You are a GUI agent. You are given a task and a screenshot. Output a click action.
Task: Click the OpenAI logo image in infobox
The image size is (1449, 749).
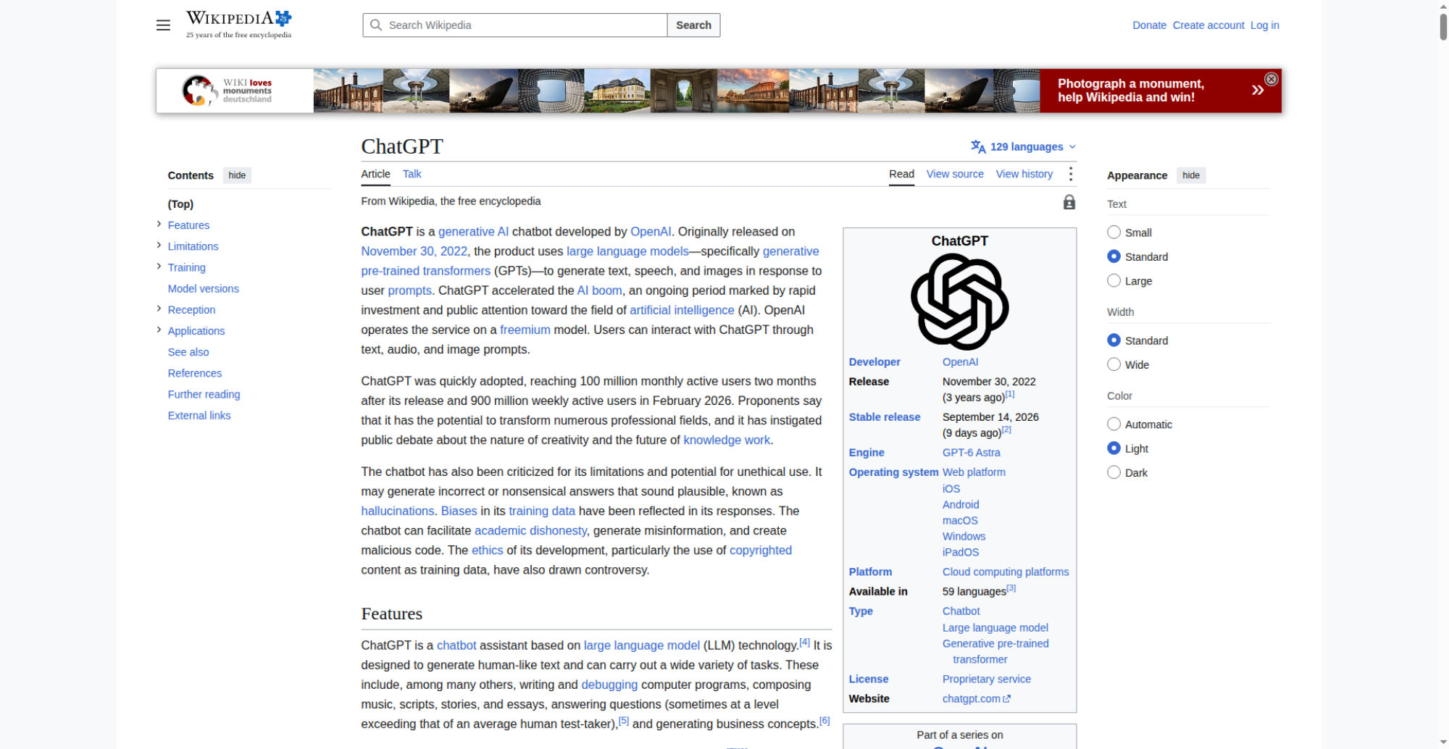pos(959,301)
